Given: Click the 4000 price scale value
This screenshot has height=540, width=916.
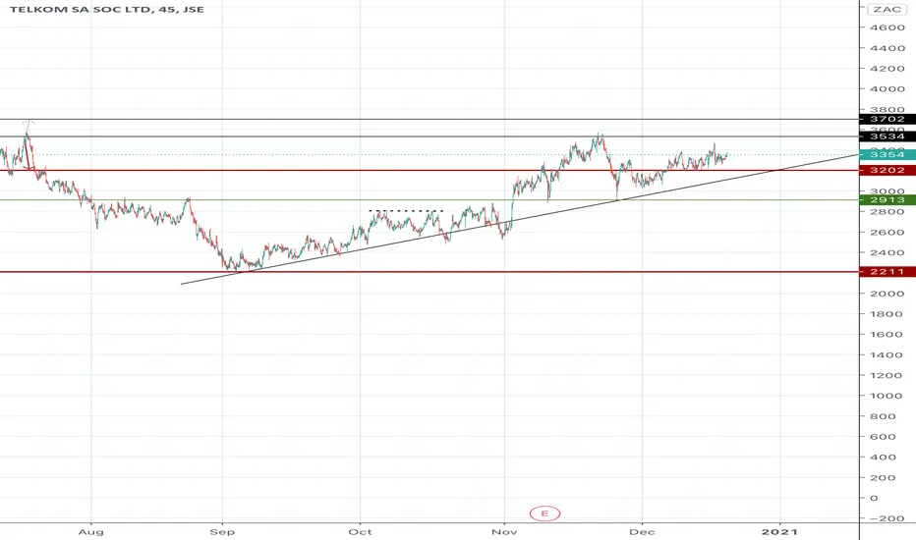Looking at the screenshot, I should coord(887,89).
